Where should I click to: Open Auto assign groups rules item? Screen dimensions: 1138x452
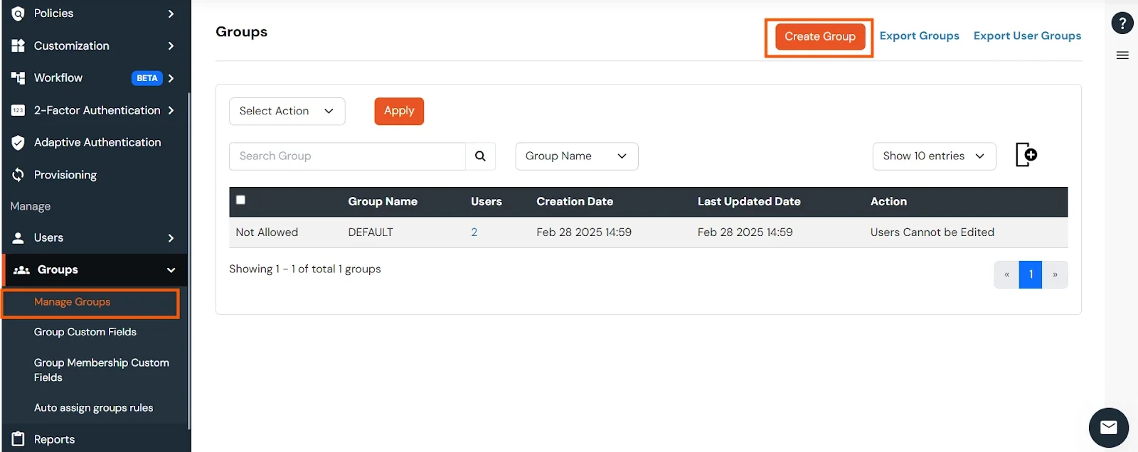[94, 408]
